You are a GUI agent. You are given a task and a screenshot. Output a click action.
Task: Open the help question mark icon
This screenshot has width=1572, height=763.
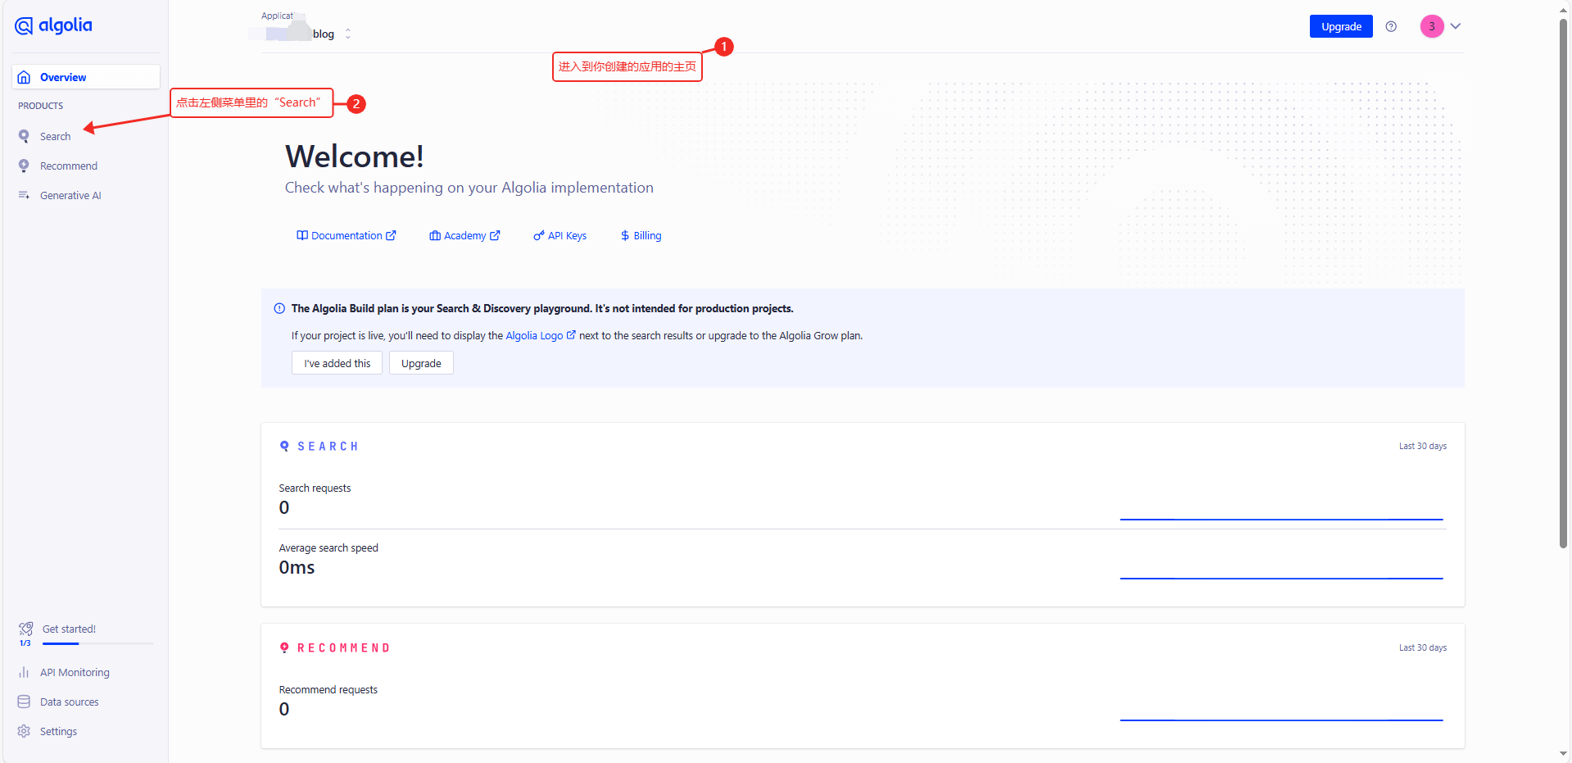click(x=1391, y=26)
